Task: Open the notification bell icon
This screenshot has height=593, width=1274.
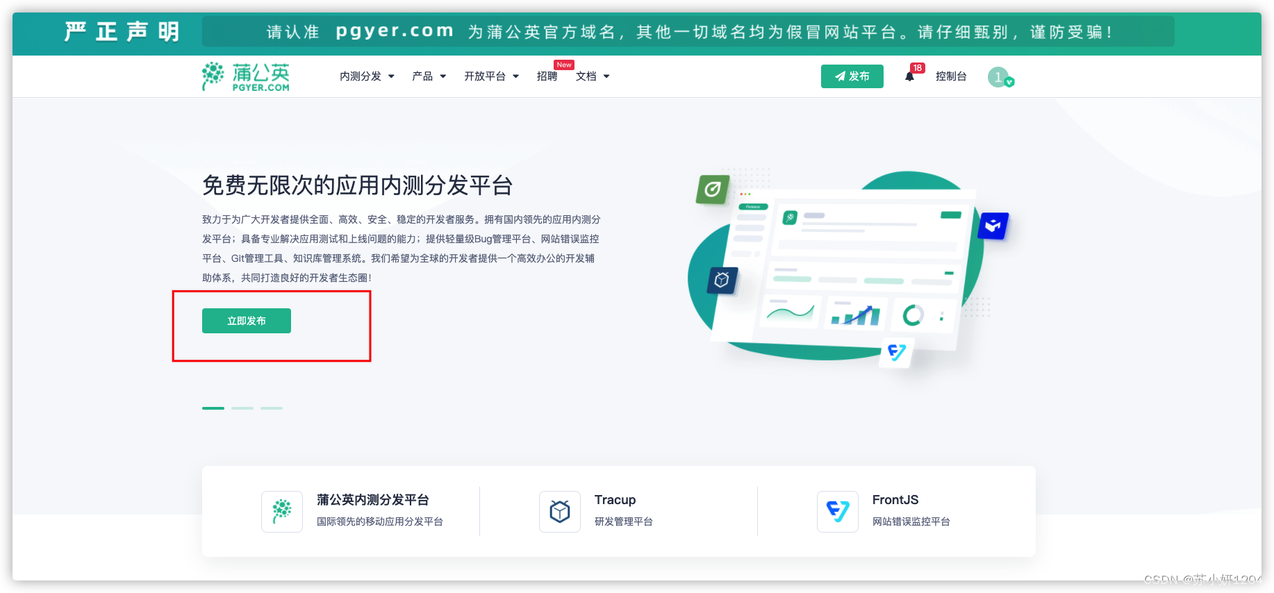Action: point(909,76)
